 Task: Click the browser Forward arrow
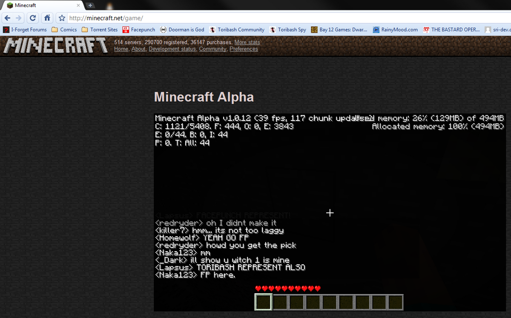(x=18, y=18)
